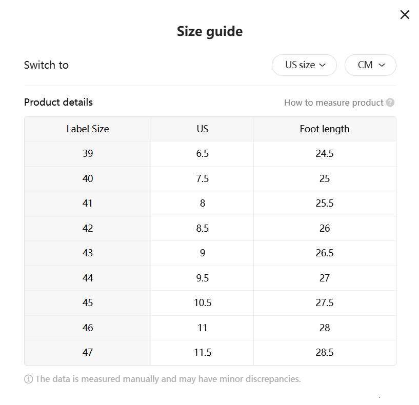Click the info icon next to data disclaimer

point(27,378)
